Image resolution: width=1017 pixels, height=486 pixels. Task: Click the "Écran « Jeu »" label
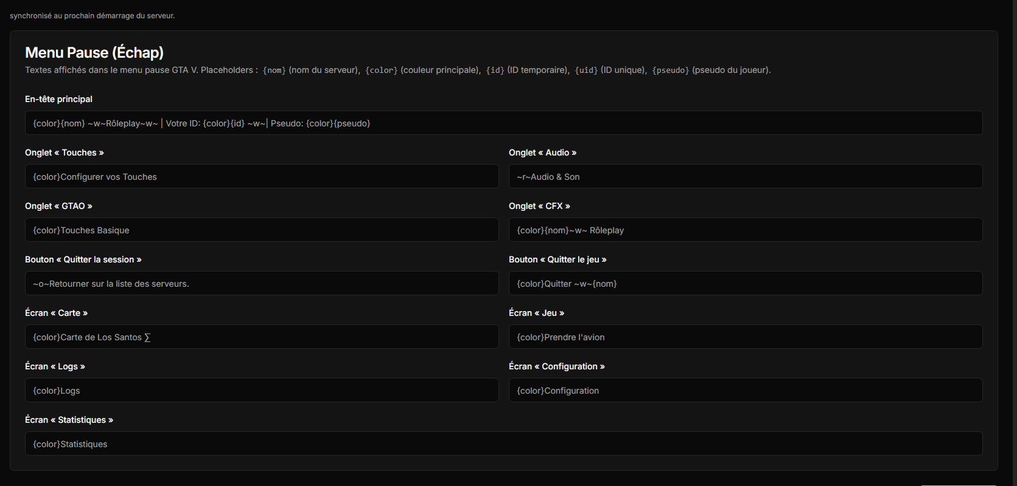(x=537, y=313)
